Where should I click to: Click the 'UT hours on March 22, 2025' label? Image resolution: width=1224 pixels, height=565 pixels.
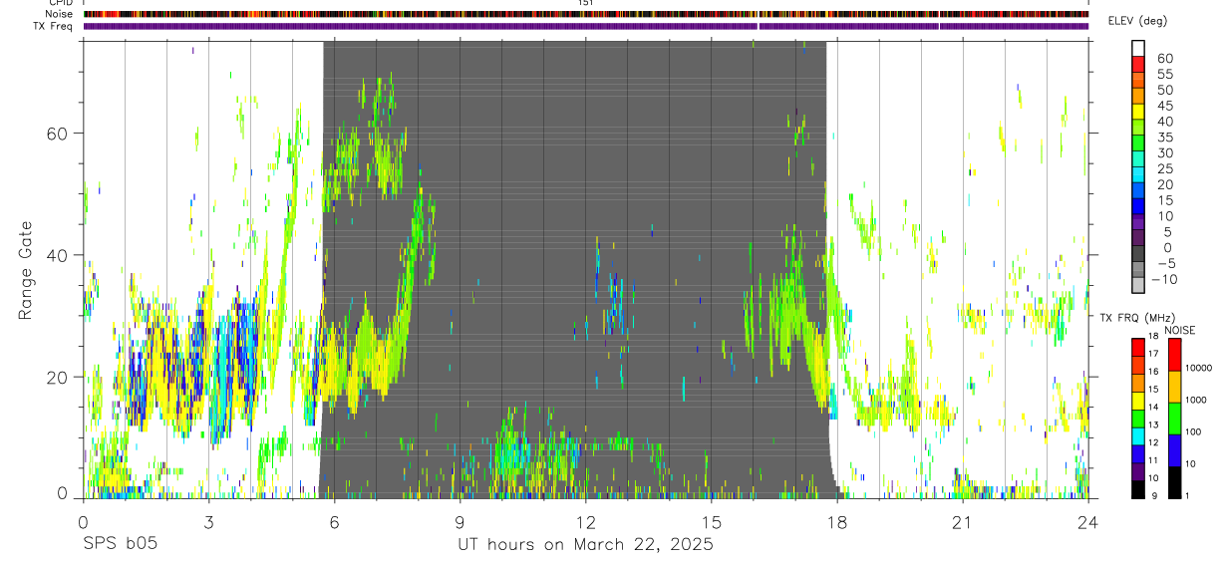tap(585, 545)
